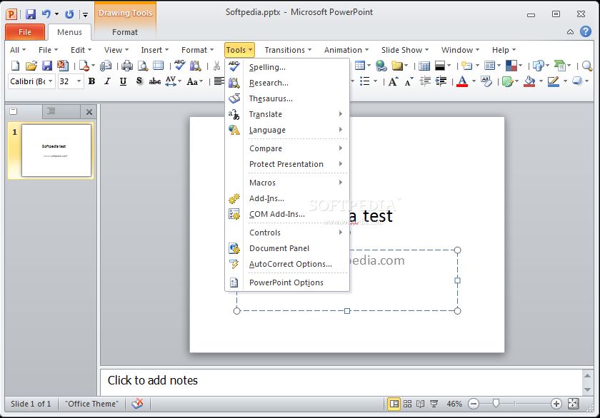Expand the Font Color dropdown arrow
The height and width of the screenshot is (418, 600).
click(x=474, y=81)
